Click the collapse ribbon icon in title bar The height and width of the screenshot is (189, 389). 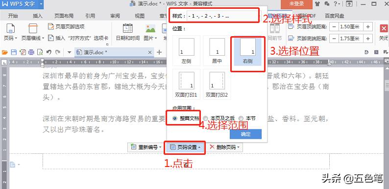tap(349, 4)
